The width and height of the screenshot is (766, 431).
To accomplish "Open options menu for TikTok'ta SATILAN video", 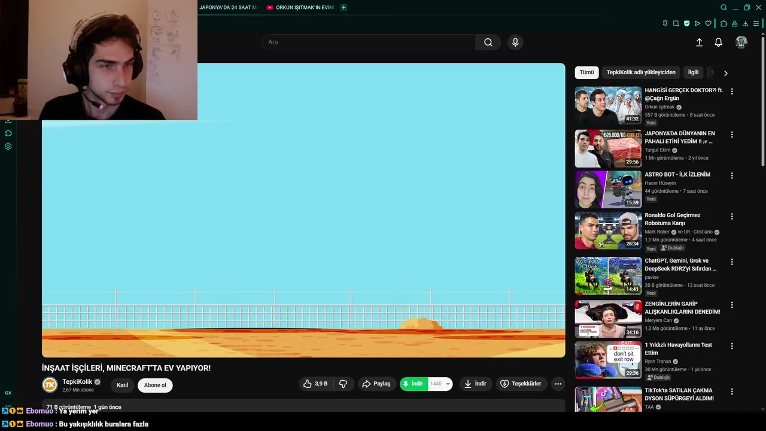I will 731,391.
